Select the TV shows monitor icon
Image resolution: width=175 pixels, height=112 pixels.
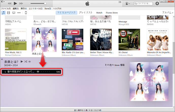tap(14, 13)
